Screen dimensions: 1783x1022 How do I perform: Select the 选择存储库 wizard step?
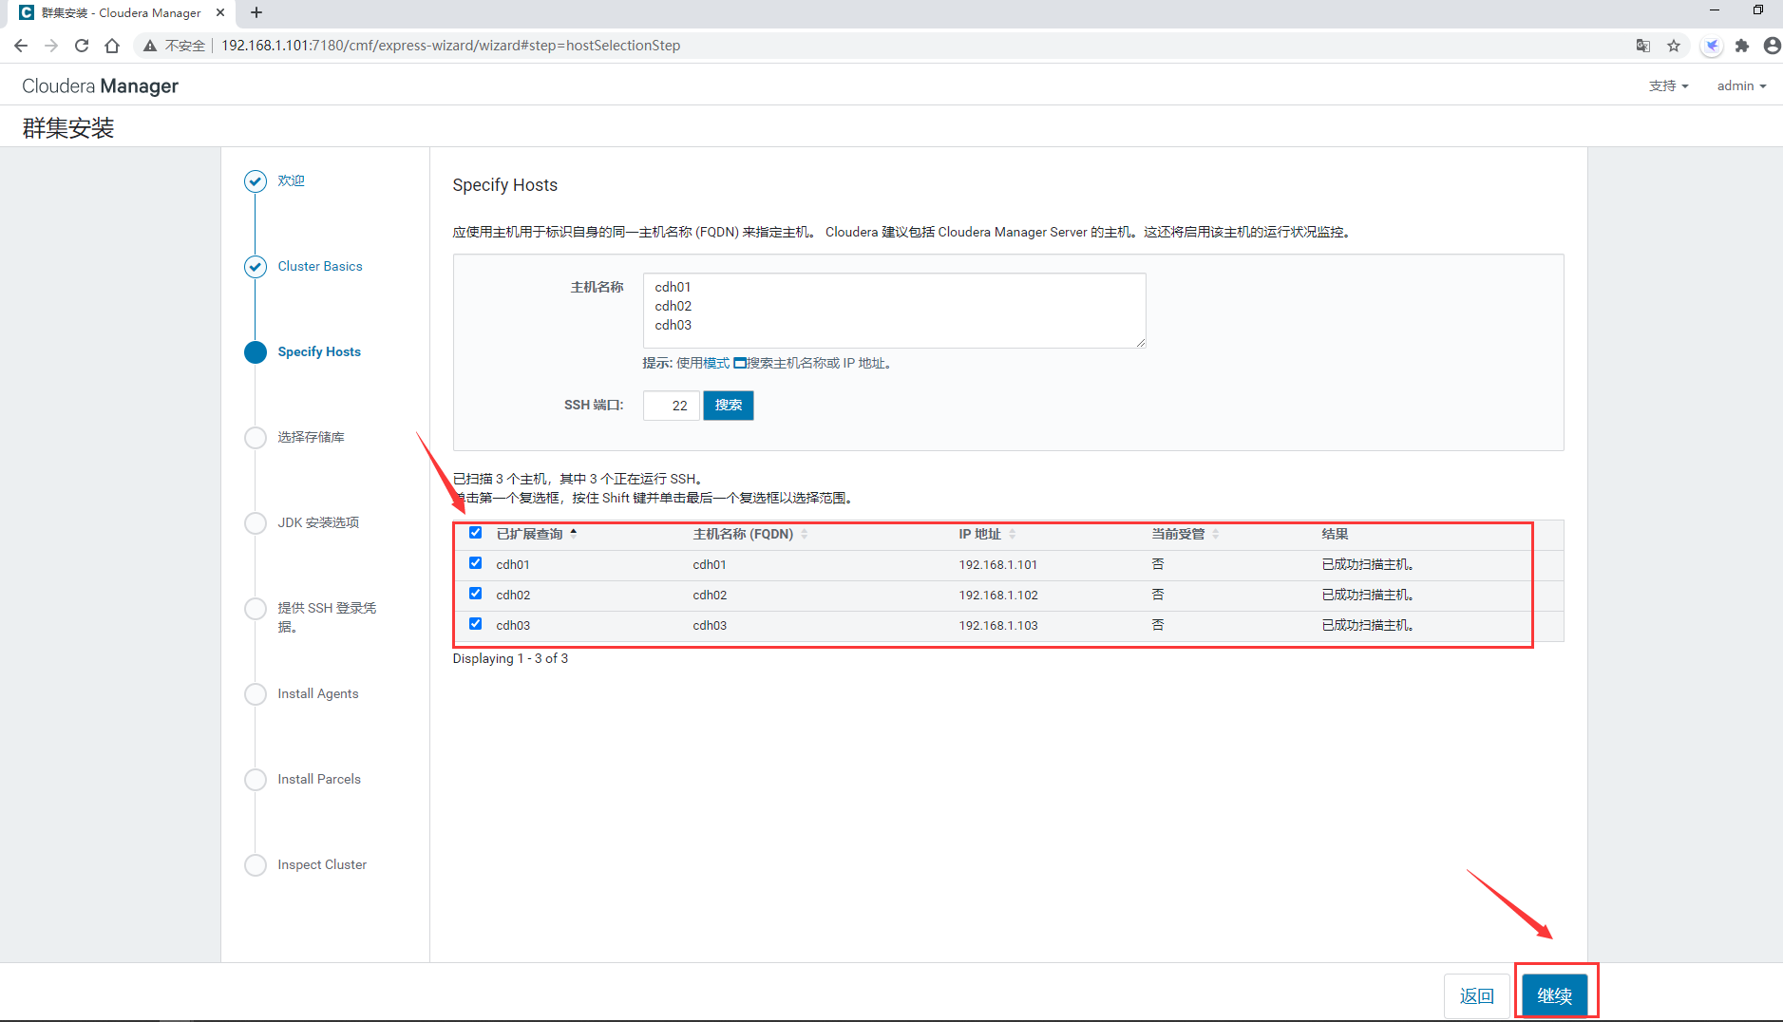311,437
